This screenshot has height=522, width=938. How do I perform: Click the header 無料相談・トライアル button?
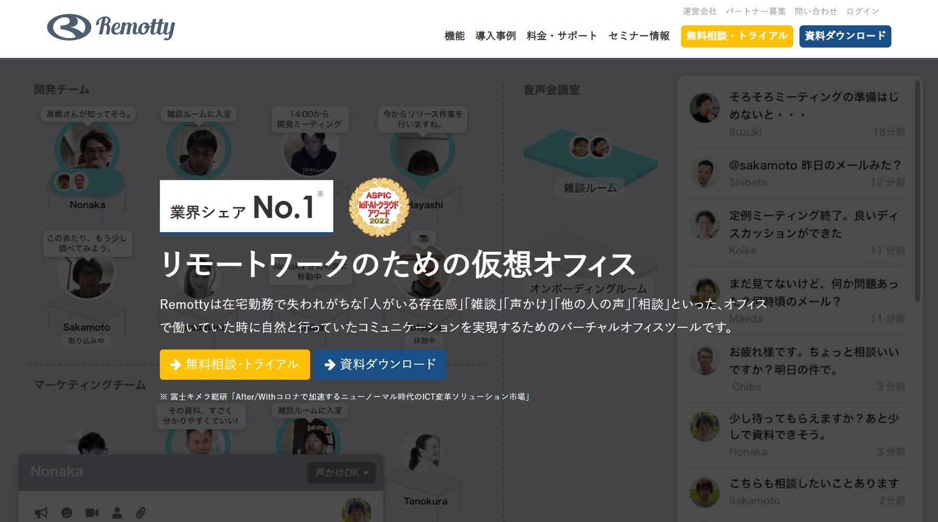(x=737, y=36)
